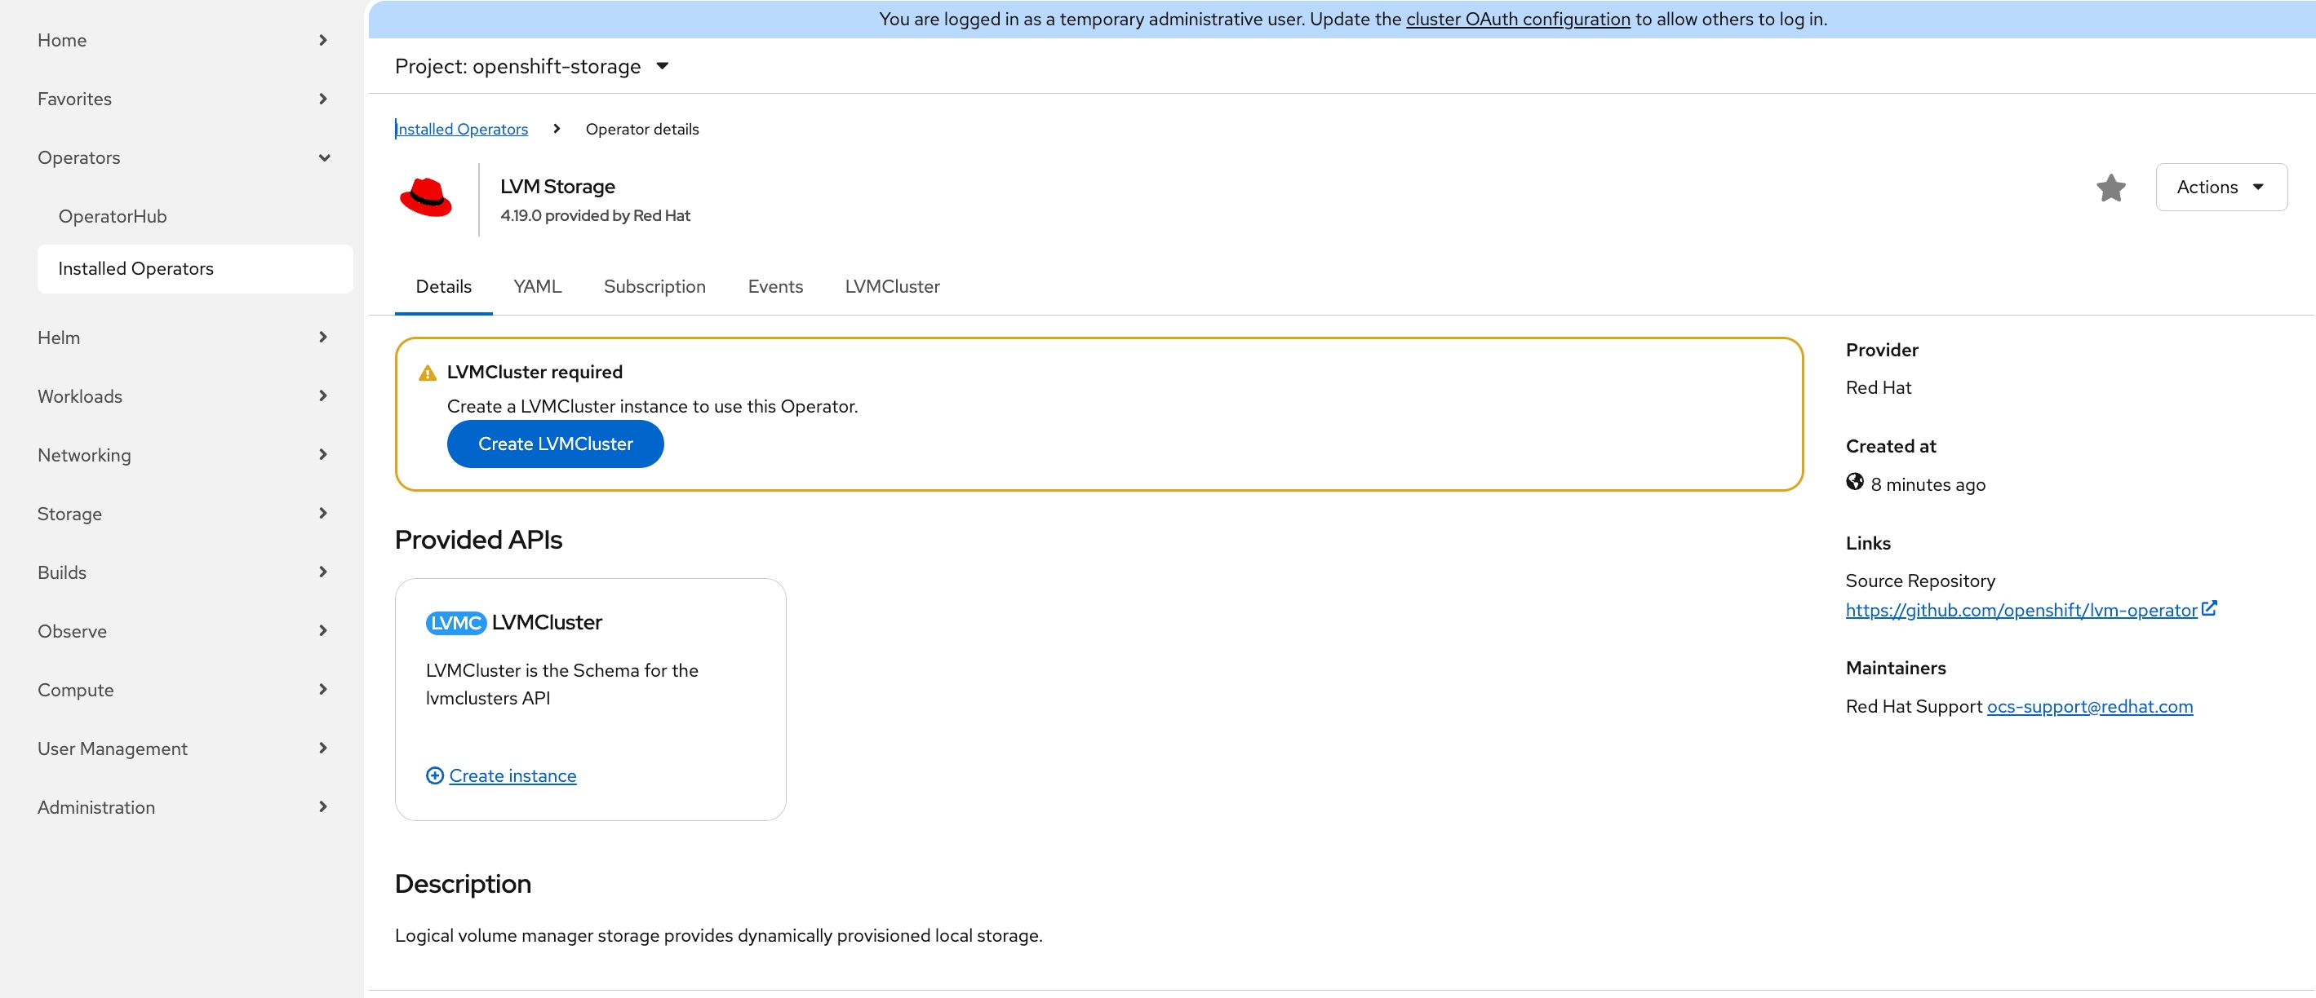Screen dimensions: 2316x998
Task: Click the ocs-support@redhat.com email link
Action: pos(2089,706)
